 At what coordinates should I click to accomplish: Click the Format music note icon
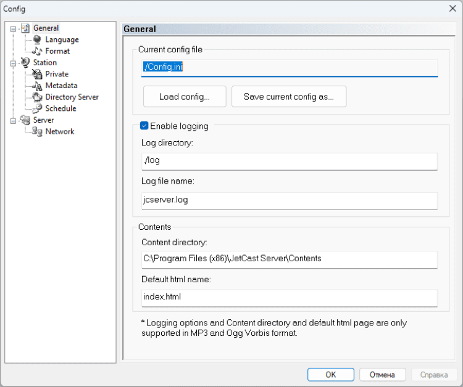[x=37, y=51]
